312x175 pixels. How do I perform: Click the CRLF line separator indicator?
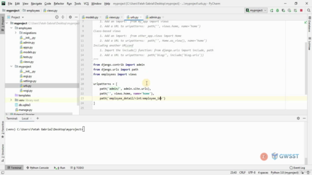242,173
